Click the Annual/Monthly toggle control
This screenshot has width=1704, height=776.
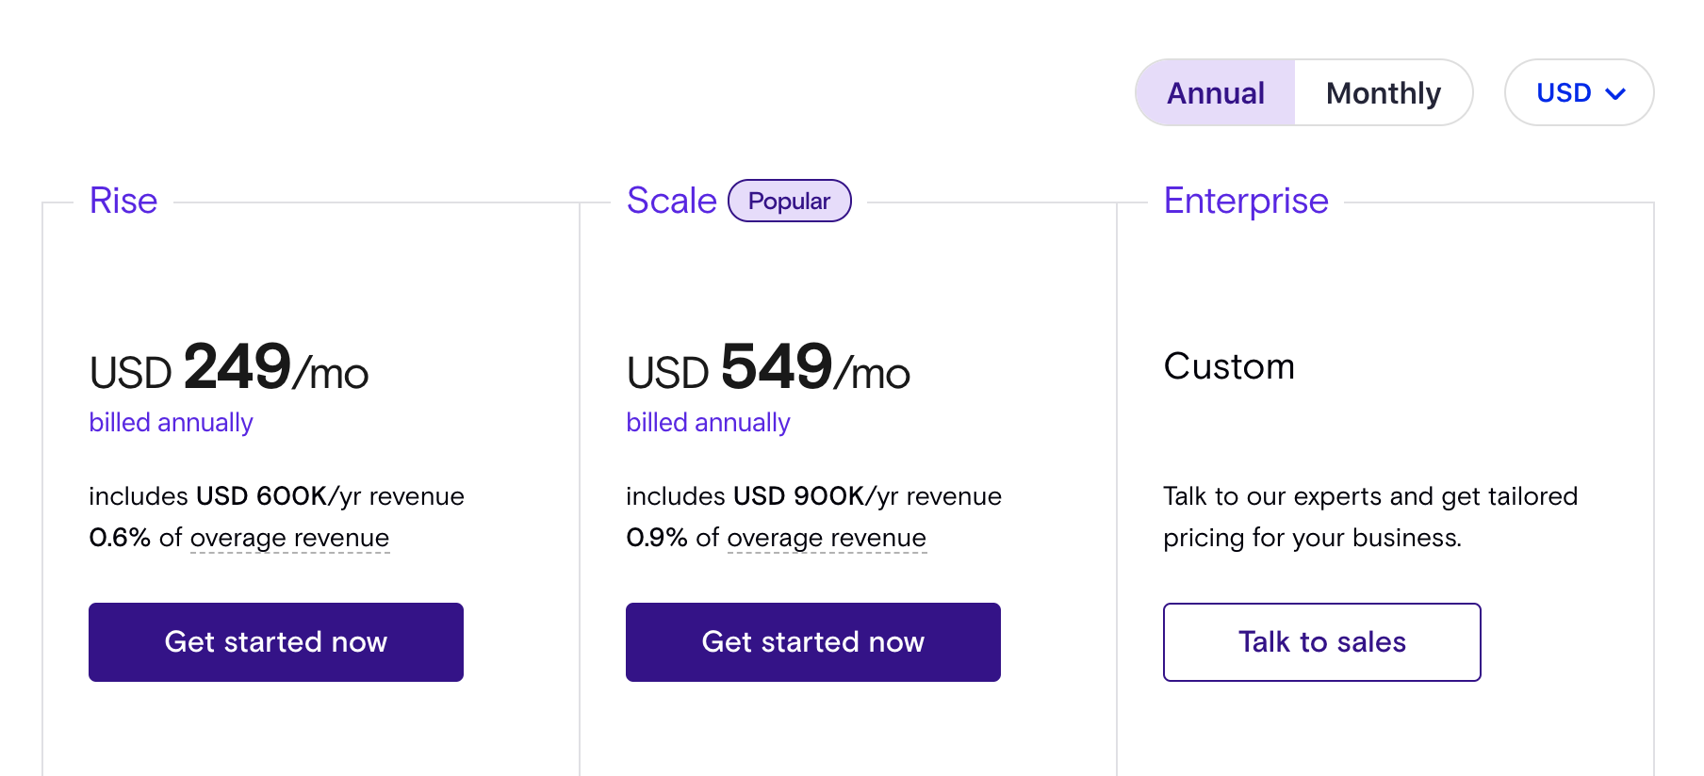(1303, 92)
